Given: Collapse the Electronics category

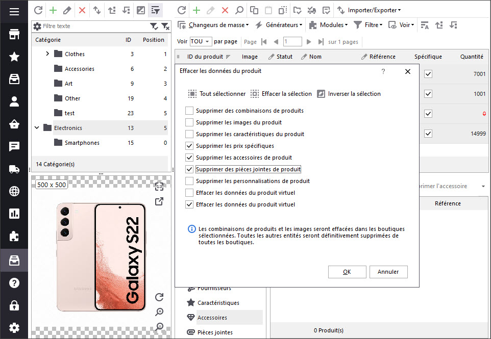Looking at the screenshot, I should pyautogui.click(x=37, y=127).
